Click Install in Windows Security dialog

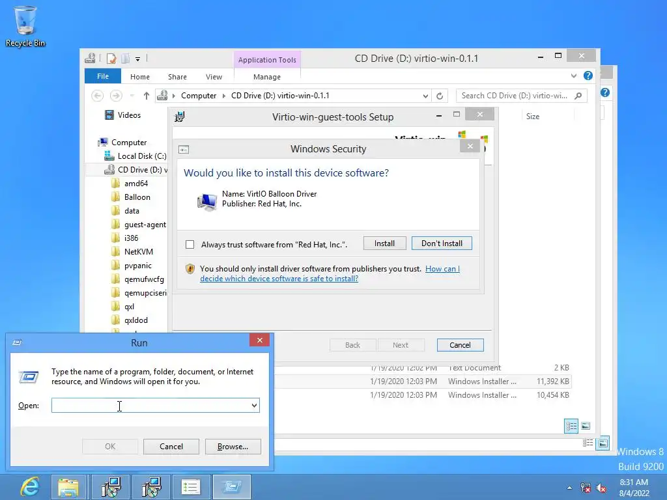384,243
